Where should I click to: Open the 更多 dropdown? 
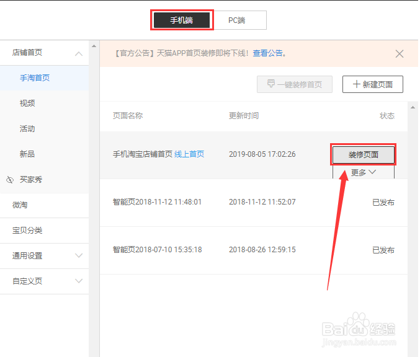tap(364, 173)
